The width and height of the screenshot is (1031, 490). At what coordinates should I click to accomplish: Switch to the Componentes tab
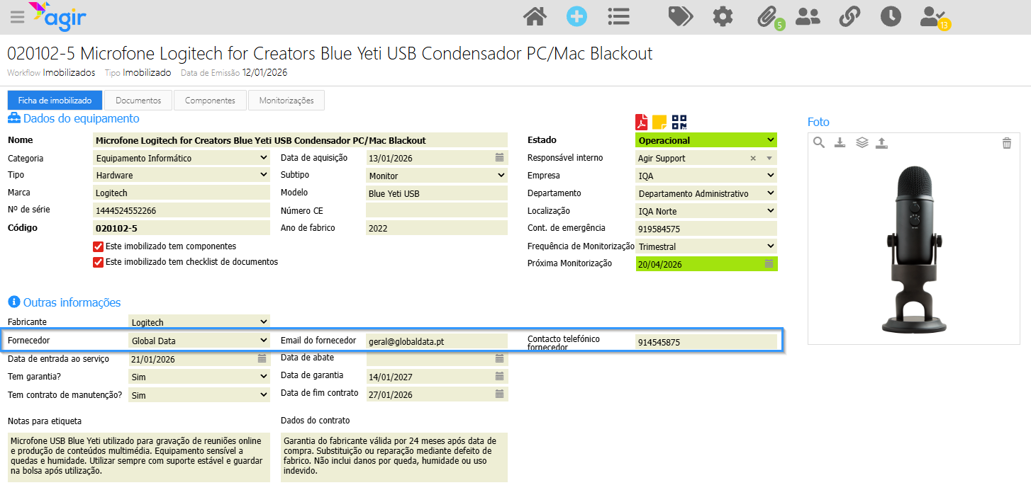click(x=210, y=101)
